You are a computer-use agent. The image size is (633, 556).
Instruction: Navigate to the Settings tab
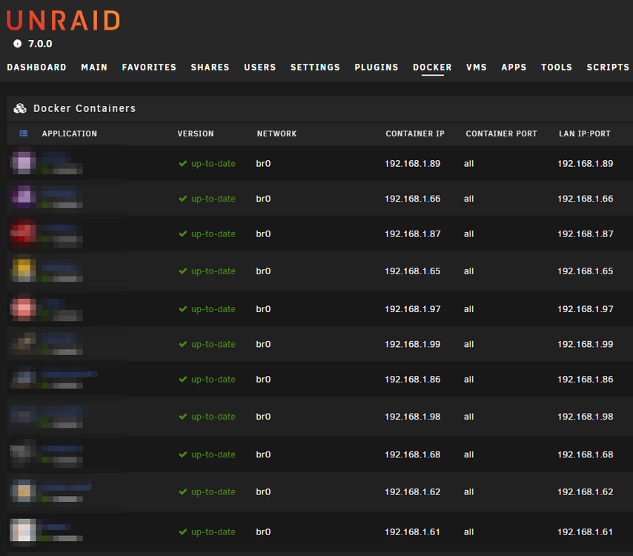[315, 67]
